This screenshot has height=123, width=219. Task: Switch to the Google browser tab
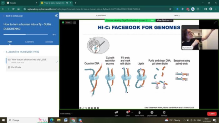[x=22, y=3]
